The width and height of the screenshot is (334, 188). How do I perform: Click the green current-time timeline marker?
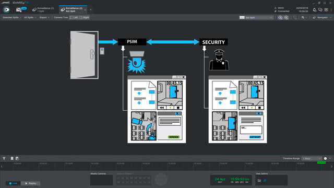[x=321, y=162]
